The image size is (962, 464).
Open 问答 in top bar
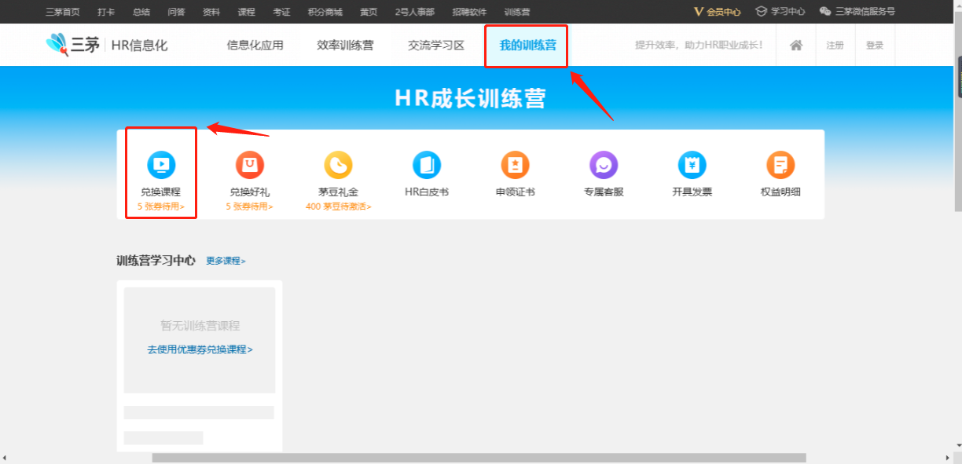tap(176, 12)
